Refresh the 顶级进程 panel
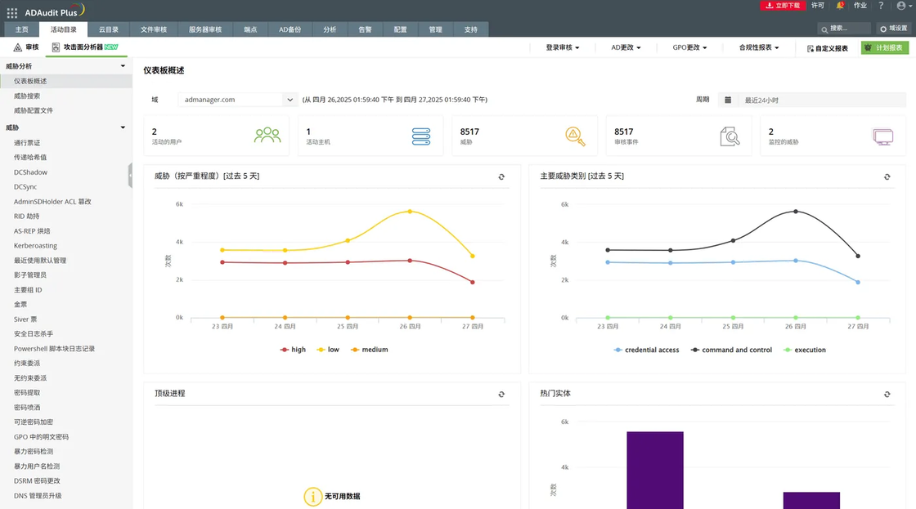Image resolution: width=916 pixels, height=509 pixels. click(501, 395)
